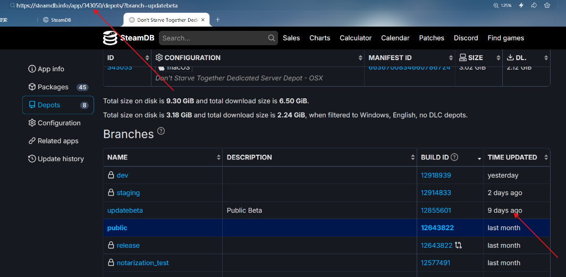
Task: Click the magnifier icon in the SteamDB search box
Action: coord(272,38)
